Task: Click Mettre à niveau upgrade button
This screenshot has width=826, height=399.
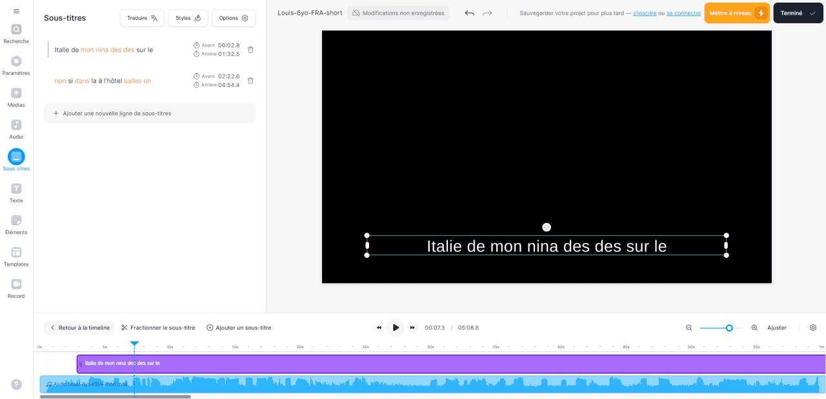Action: click(737, 13)
